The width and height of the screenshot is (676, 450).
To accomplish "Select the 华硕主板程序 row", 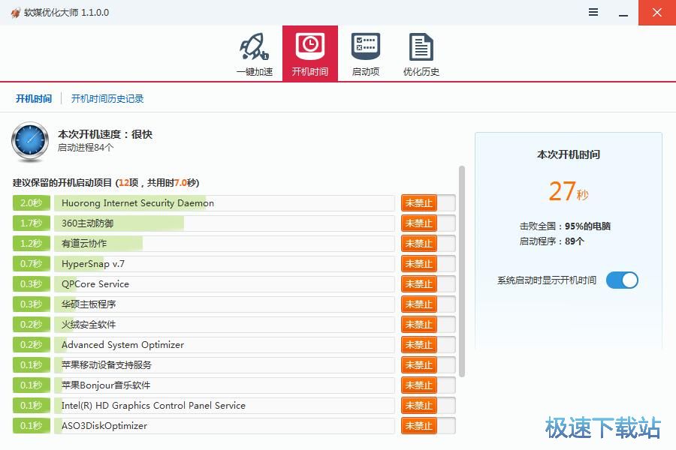I will click(224, 304).
